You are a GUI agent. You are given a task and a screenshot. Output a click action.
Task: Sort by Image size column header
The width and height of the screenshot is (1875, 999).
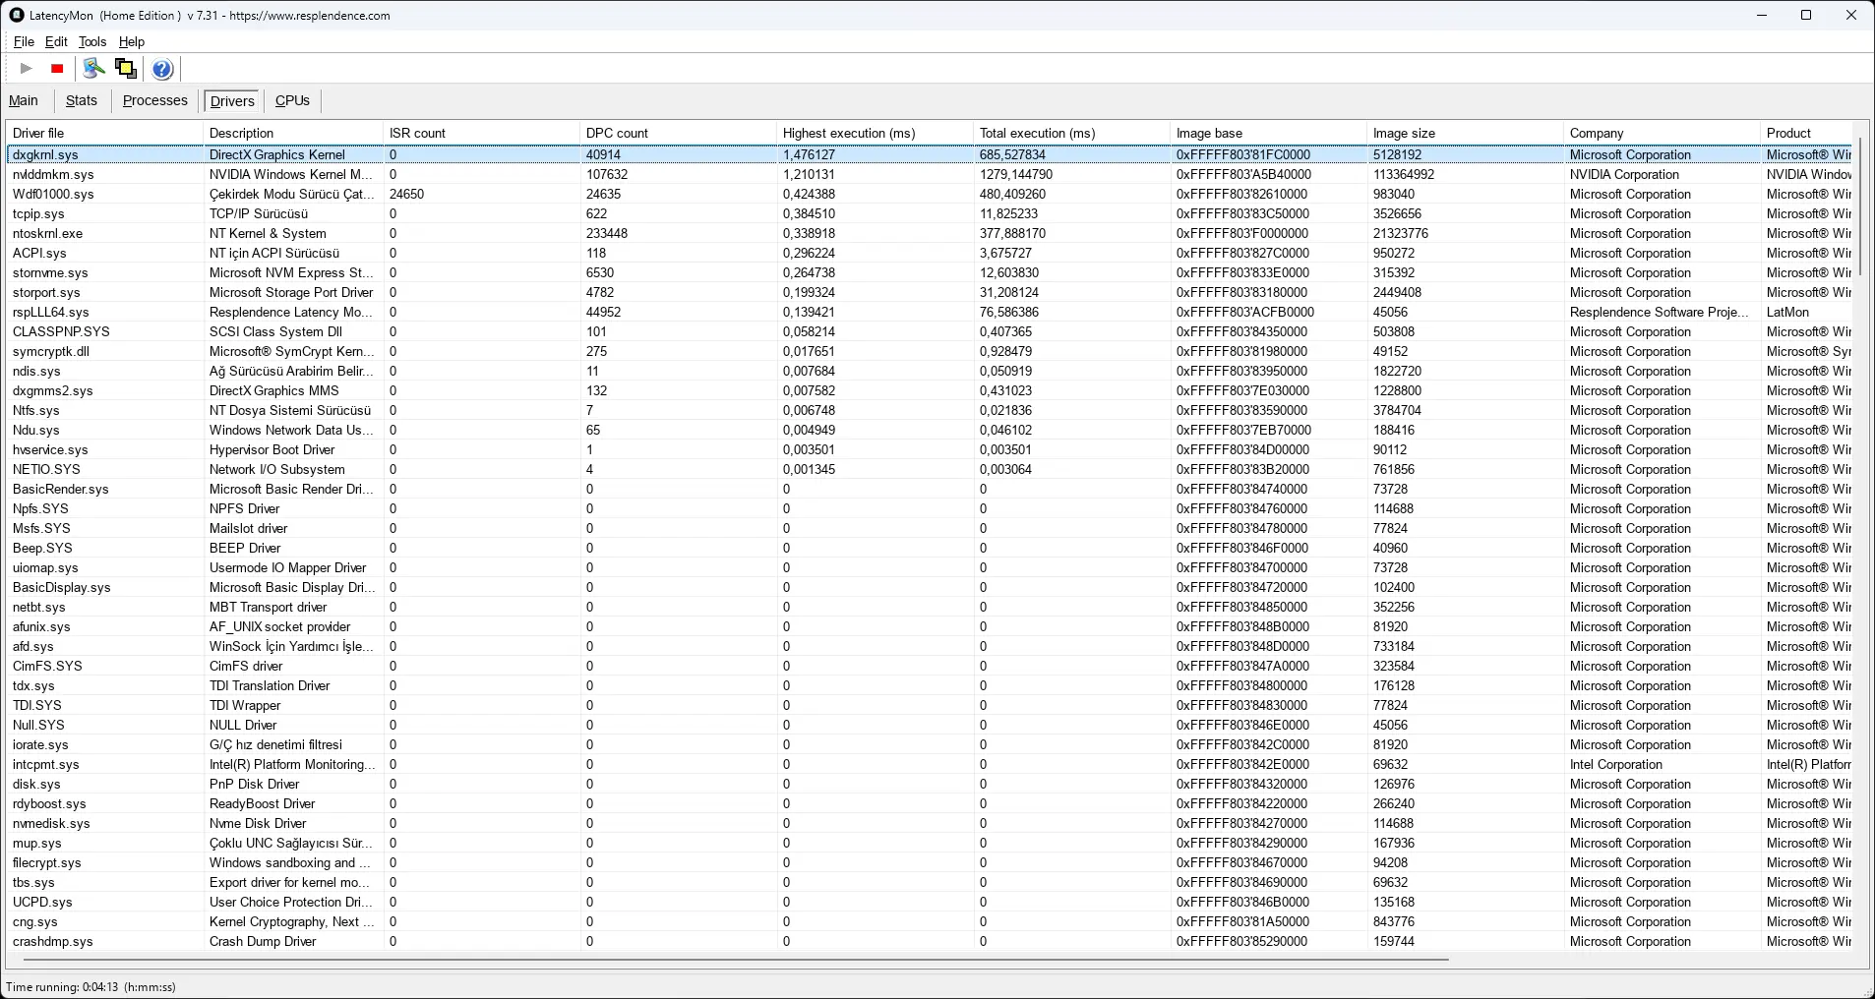[x=1465, y=133]
